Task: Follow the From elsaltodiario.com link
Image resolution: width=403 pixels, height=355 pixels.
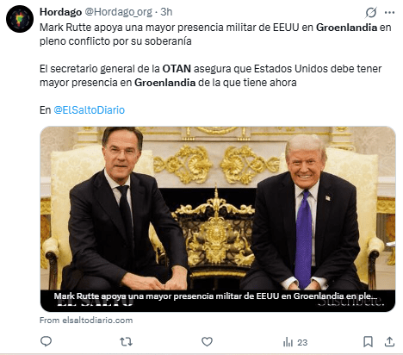Action: point(86,321)
